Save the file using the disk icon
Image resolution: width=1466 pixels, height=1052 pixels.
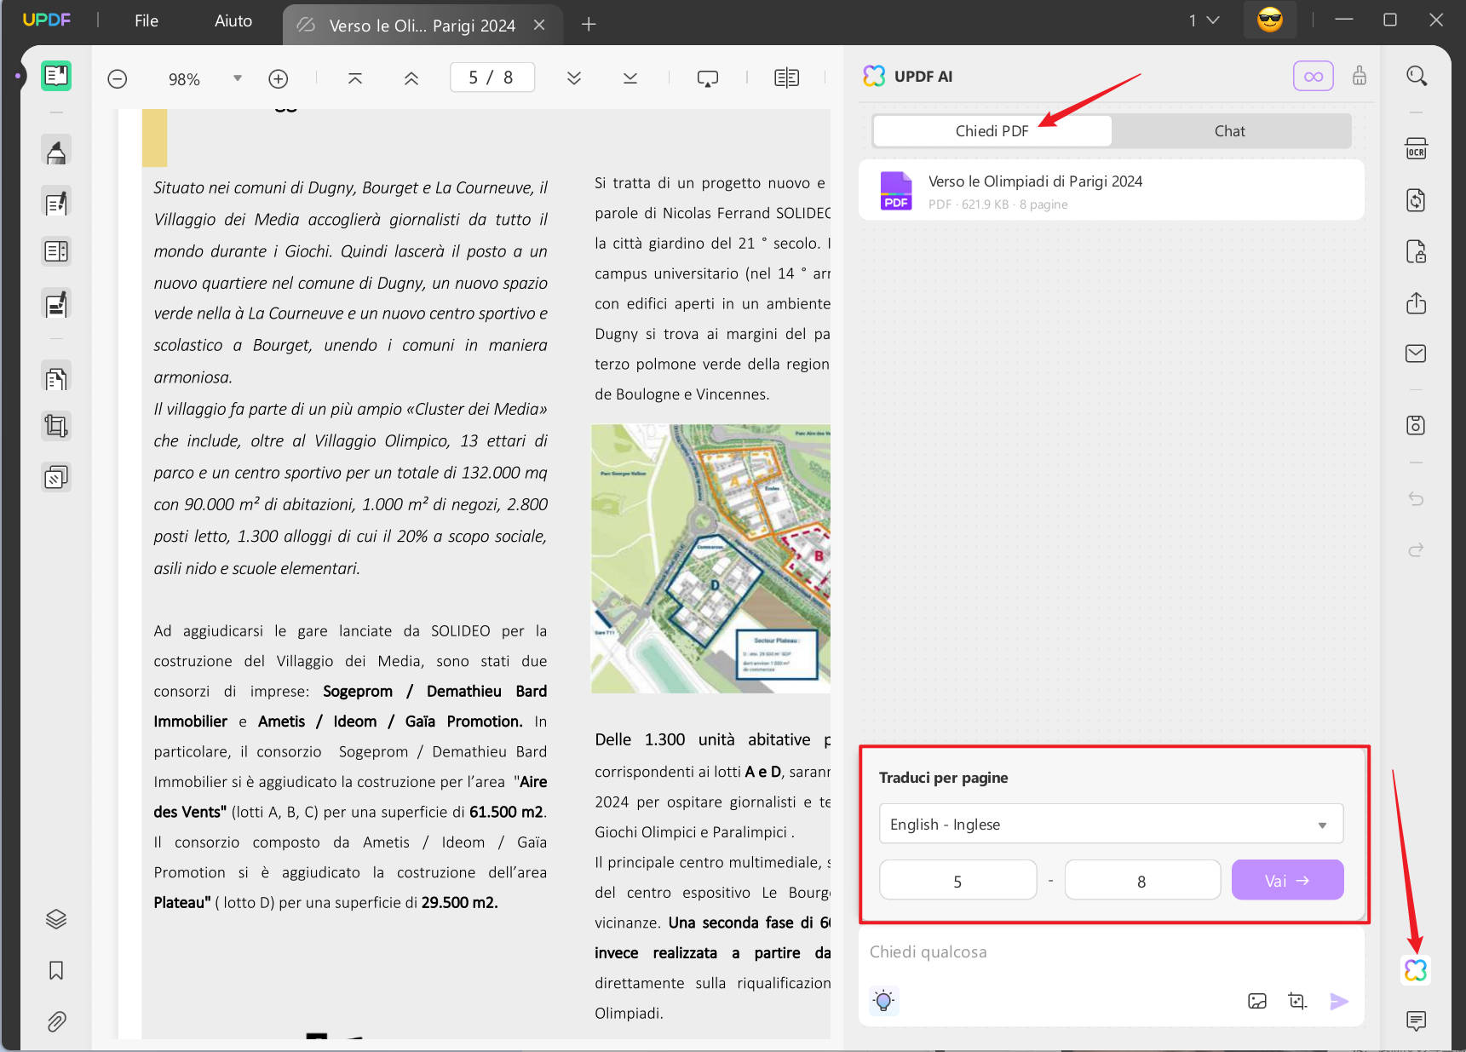1416,424
